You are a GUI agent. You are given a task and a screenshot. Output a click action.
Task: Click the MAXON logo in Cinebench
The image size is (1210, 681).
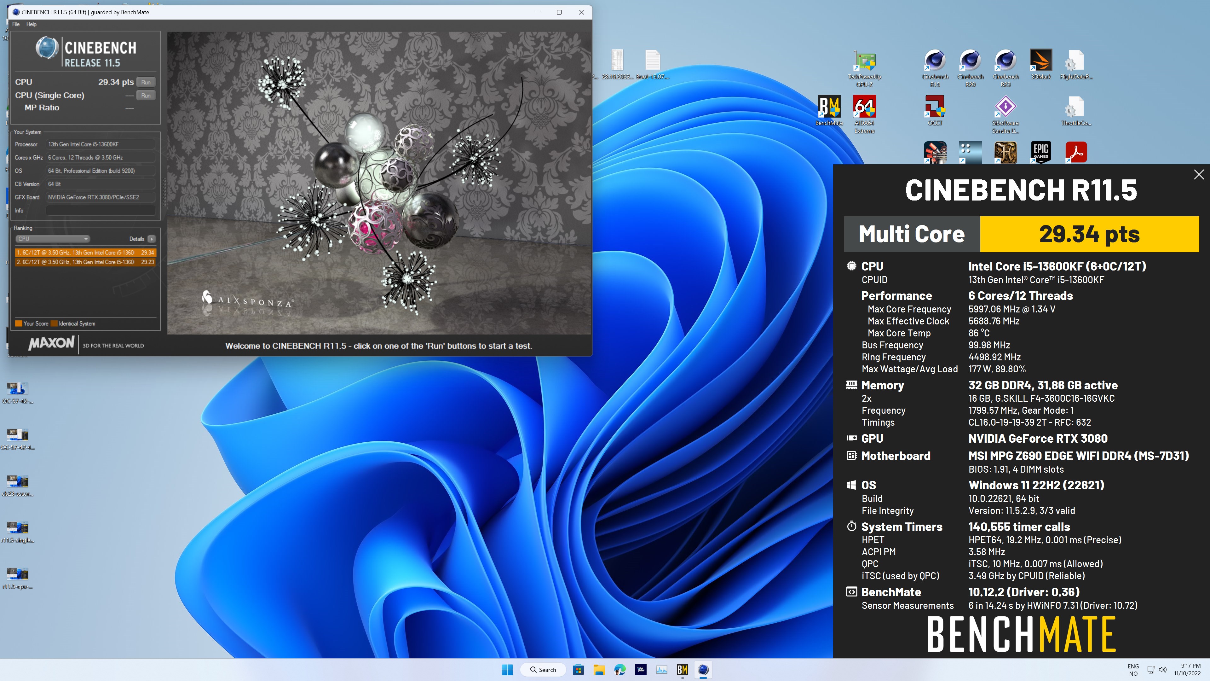pos(51,343)
